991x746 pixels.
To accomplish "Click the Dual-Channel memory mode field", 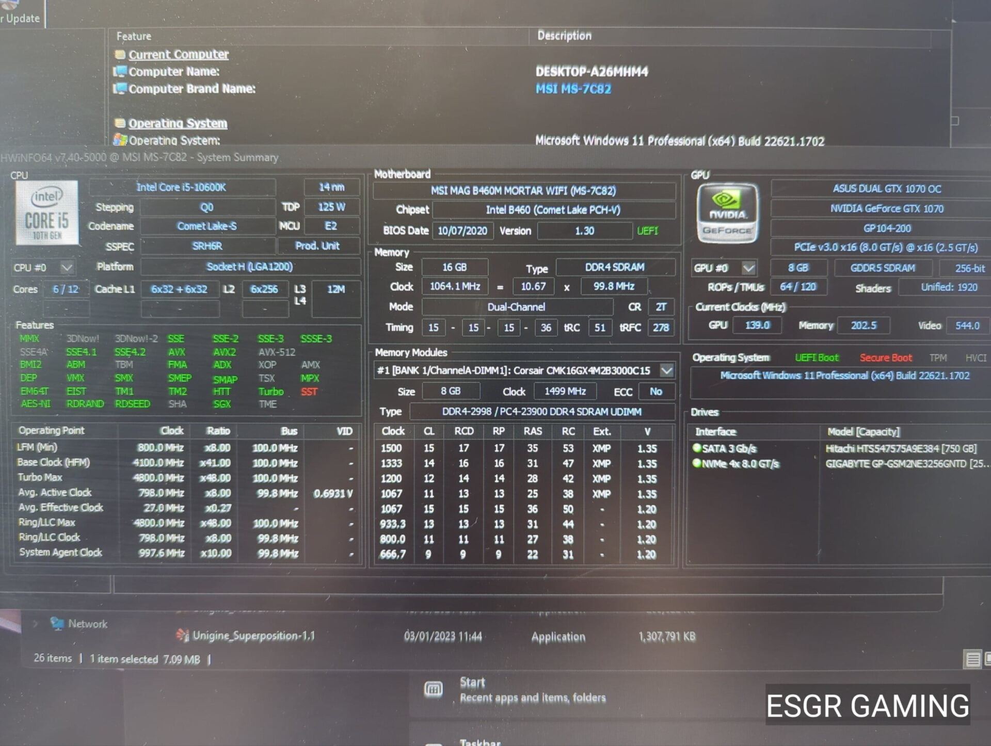I will (517, 307).
